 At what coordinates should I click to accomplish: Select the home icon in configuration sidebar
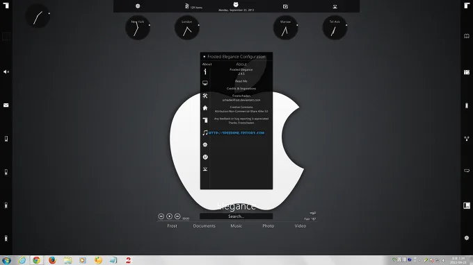pos(205,108)
